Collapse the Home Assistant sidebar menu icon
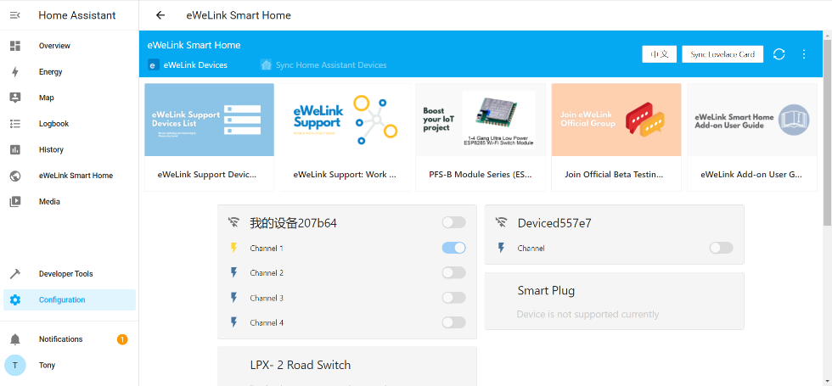832x386 pixels. [x=15, y=15]
